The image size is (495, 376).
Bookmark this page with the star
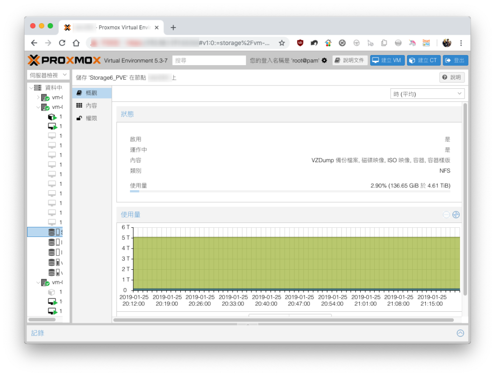pyautogui.click(x=282, y=43)
